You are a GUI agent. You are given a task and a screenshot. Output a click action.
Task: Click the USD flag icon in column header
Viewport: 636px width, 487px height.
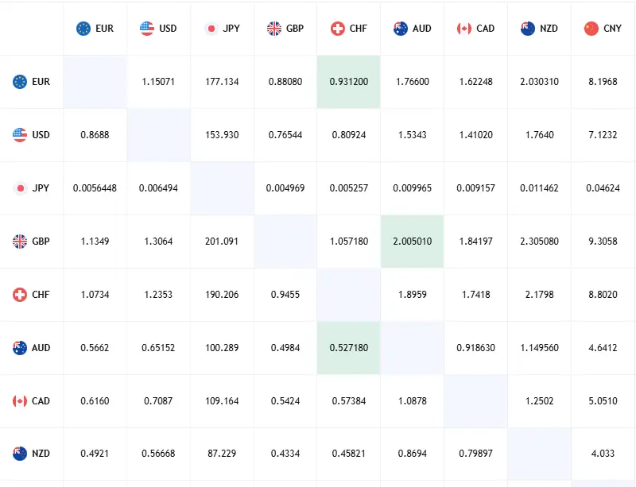[x=147, y=29]
